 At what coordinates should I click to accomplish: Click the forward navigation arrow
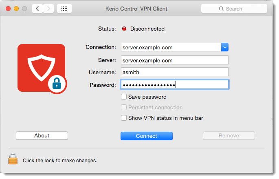[x=48, y=9]
